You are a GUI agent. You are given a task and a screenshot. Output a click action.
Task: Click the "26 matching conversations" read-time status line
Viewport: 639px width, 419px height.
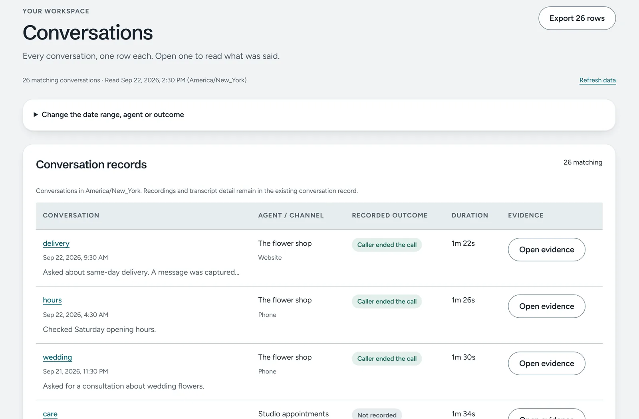135,80
